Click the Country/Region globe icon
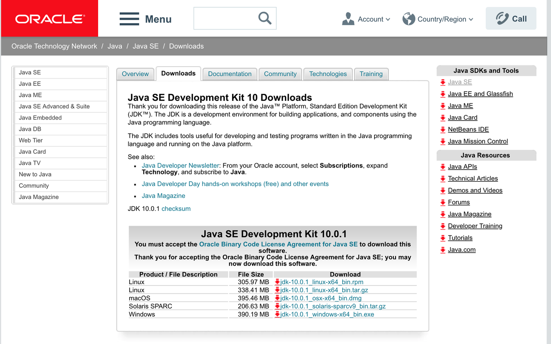Screen dimensions: 551x344 point(409,19)
